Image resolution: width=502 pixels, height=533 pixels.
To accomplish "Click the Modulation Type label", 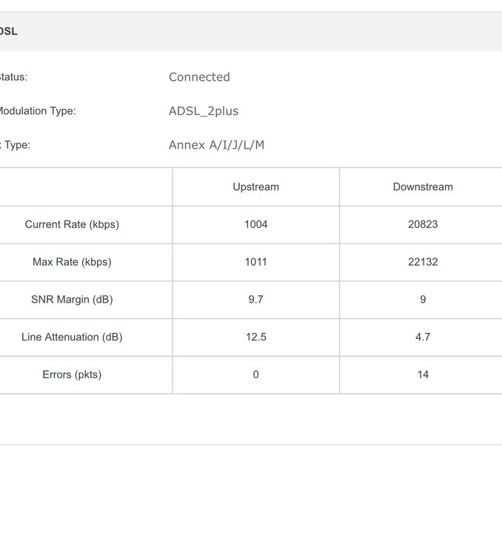I will coord(36,111).
